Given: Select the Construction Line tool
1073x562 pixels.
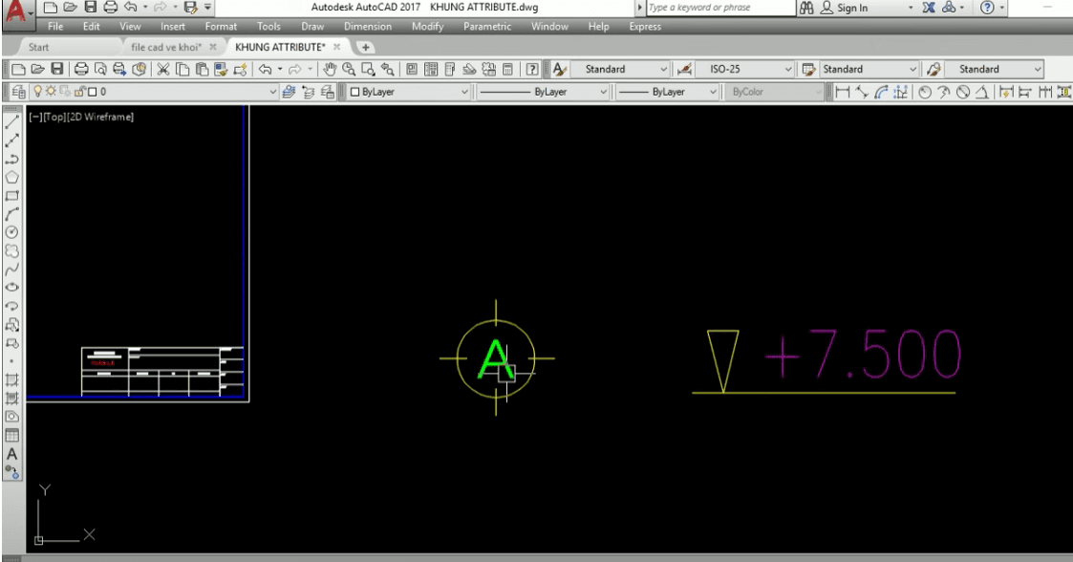Looking at the screenshot, I should [x=11, y=140].
